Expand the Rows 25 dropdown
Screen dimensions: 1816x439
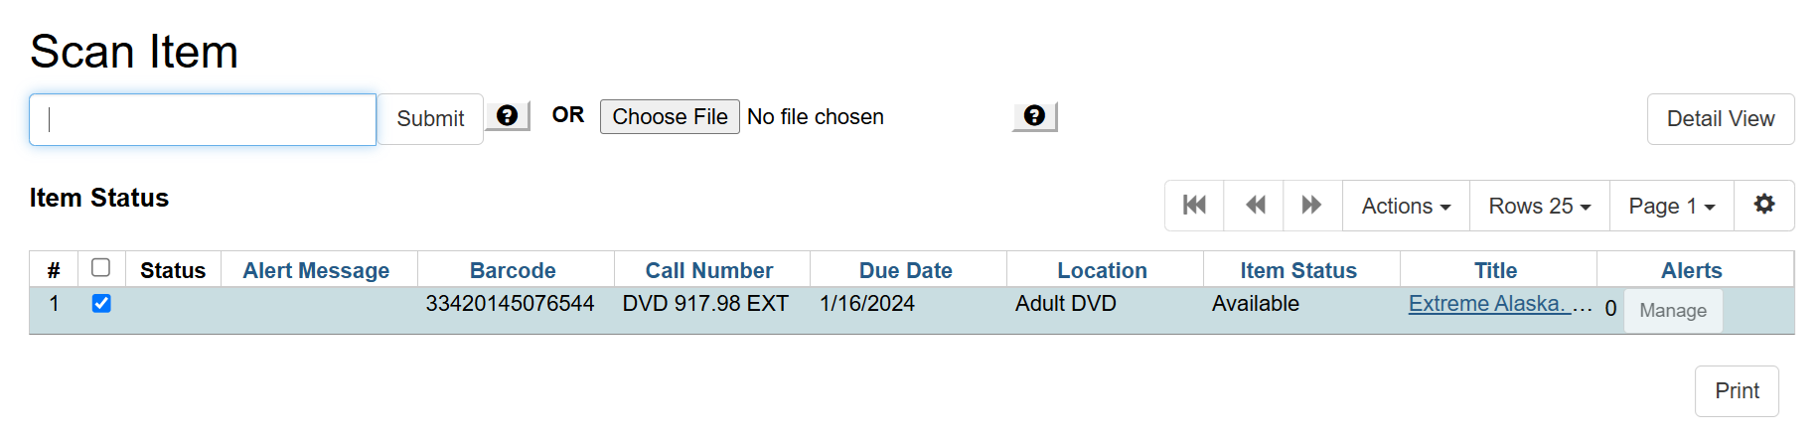1539,206
